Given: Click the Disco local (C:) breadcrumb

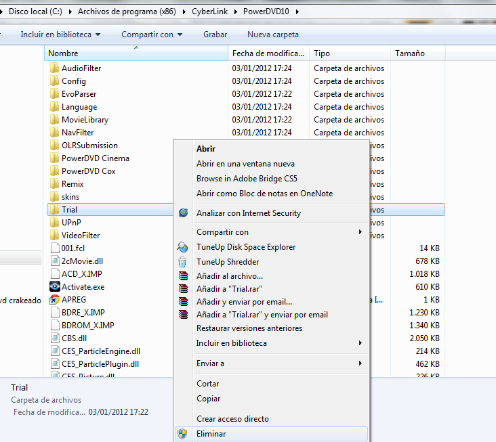Looking at the screenshot, I should click(35, 12).
